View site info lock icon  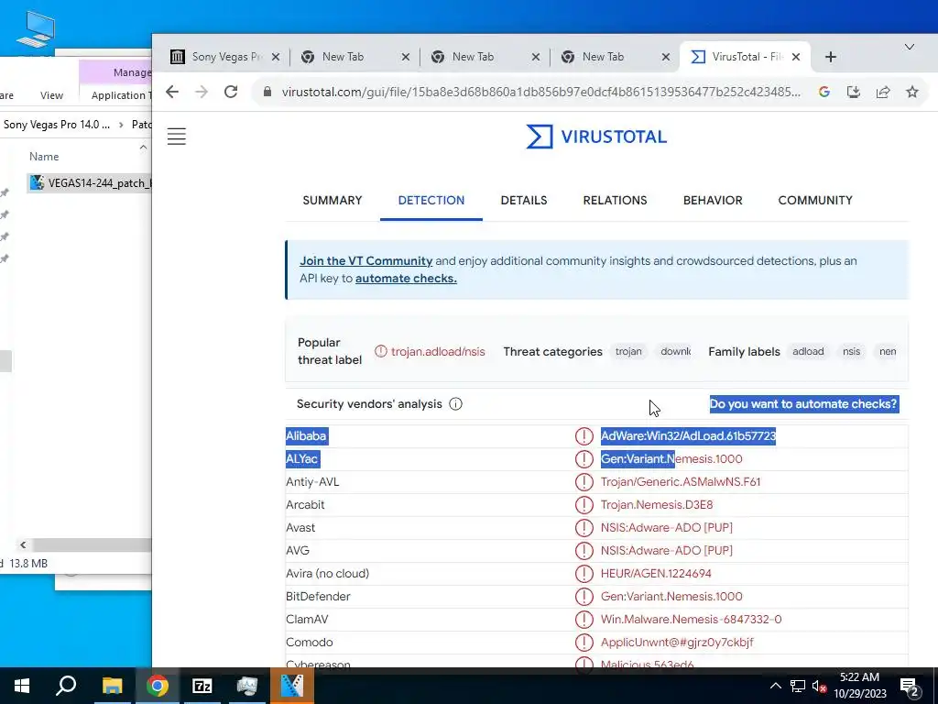tap(267, 92)
